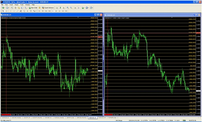The image size is (202, 122).
Task: Zoom in the chart with magnifier plus
Action: (68, 8)
